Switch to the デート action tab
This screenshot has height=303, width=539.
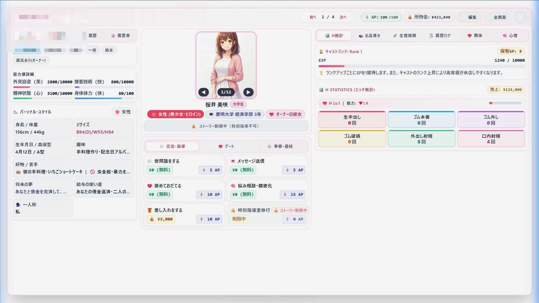[x=226, y=146]
